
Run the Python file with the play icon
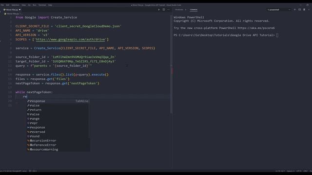pyautogui.click(x=159, y=10)
